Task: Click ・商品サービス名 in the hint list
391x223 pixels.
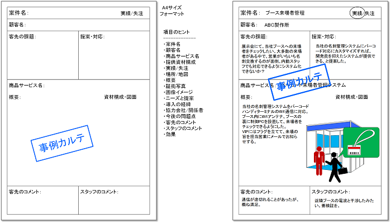Action: coord(182,56)
